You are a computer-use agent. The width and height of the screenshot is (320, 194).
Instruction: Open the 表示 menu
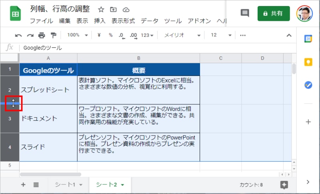coord(82,21)
